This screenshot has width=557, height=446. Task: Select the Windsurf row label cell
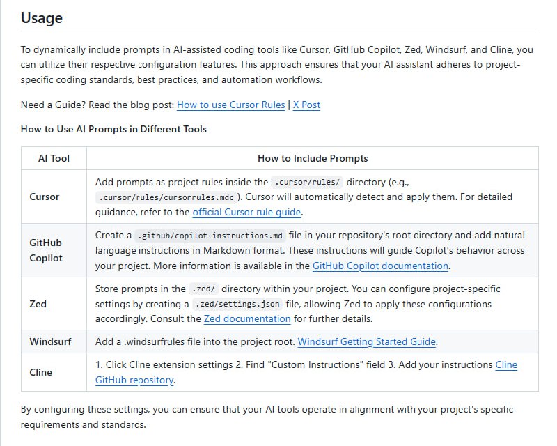pyautogui.click(x=50, y=341)
